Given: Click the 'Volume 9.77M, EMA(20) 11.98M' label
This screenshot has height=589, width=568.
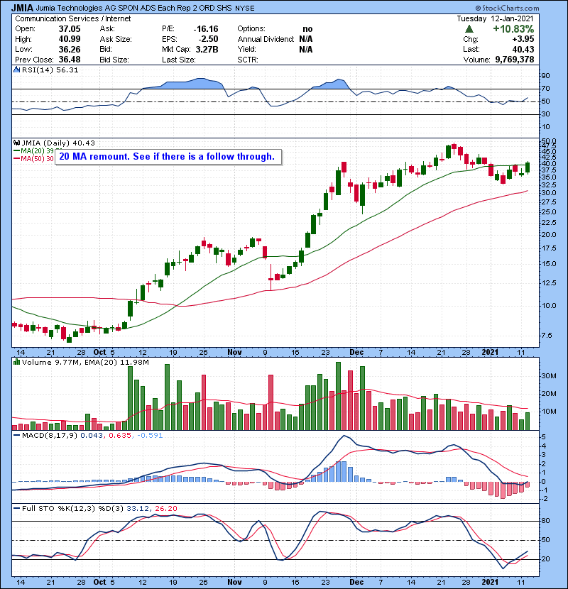Looking at the screenshot, I should (85, 362).
